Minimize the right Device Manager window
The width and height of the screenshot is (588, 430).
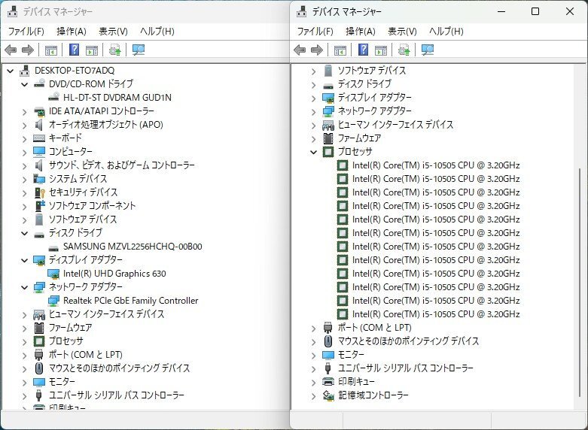point(501,11)
